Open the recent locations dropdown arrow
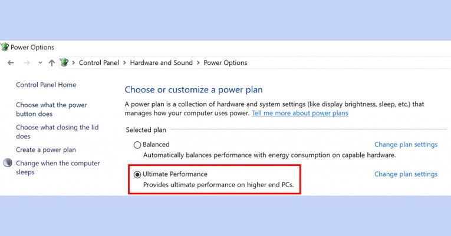This screenshot has height=236, width=451. [x=40, y=63]
